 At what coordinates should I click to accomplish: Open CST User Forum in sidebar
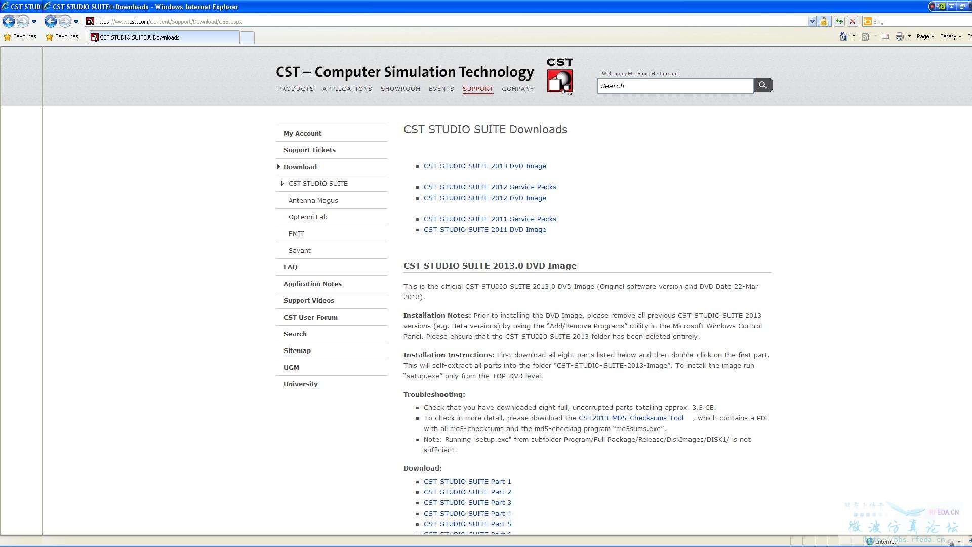pos(310,317)
